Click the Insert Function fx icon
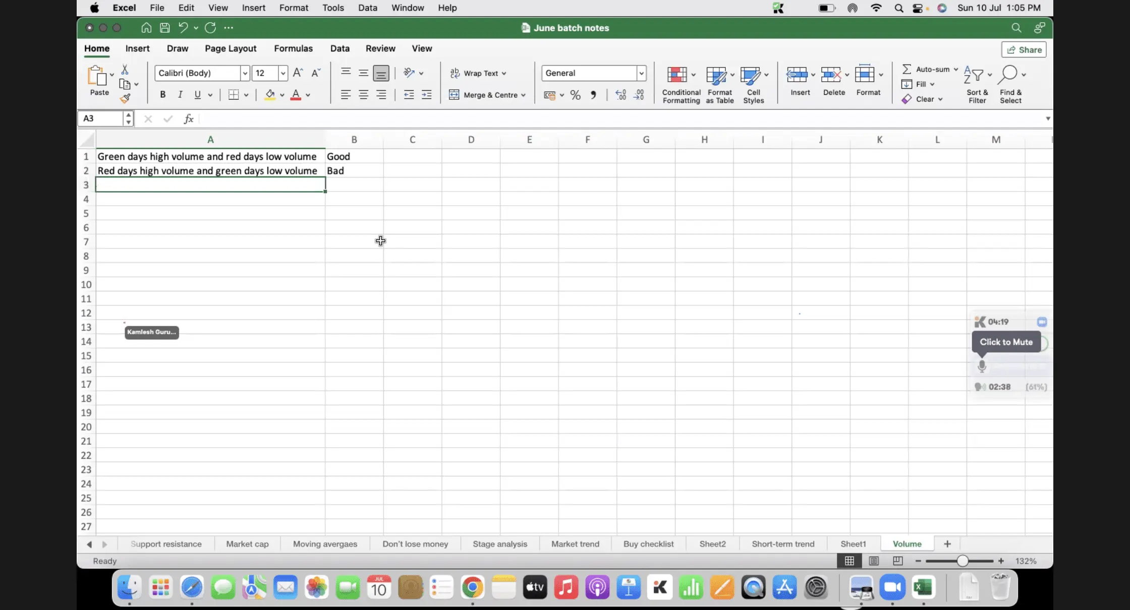This screenshot has height=610, width=1130. click(x=188, y=118)
